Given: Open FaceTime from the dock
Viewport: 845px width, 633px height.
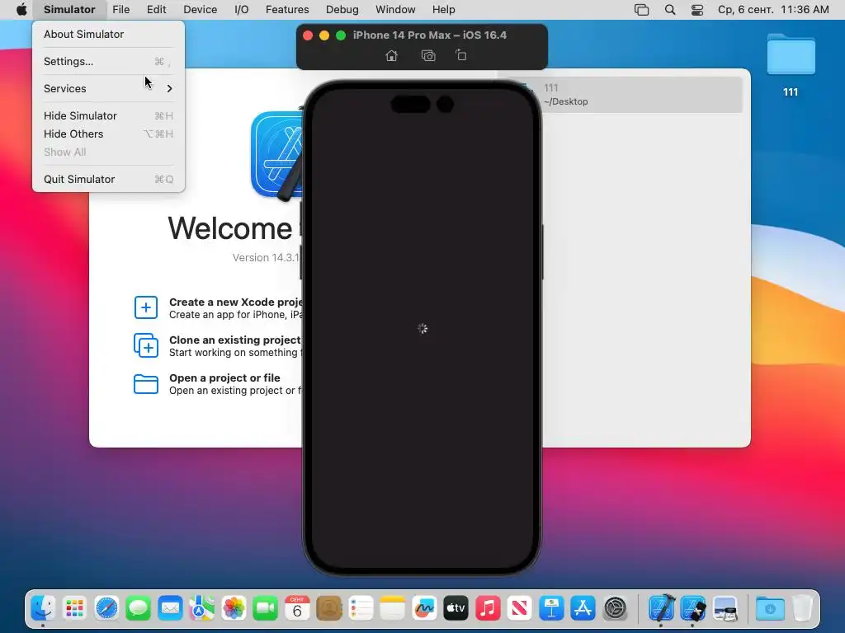Looking at the screenshot, I should [x=265, y=609].
